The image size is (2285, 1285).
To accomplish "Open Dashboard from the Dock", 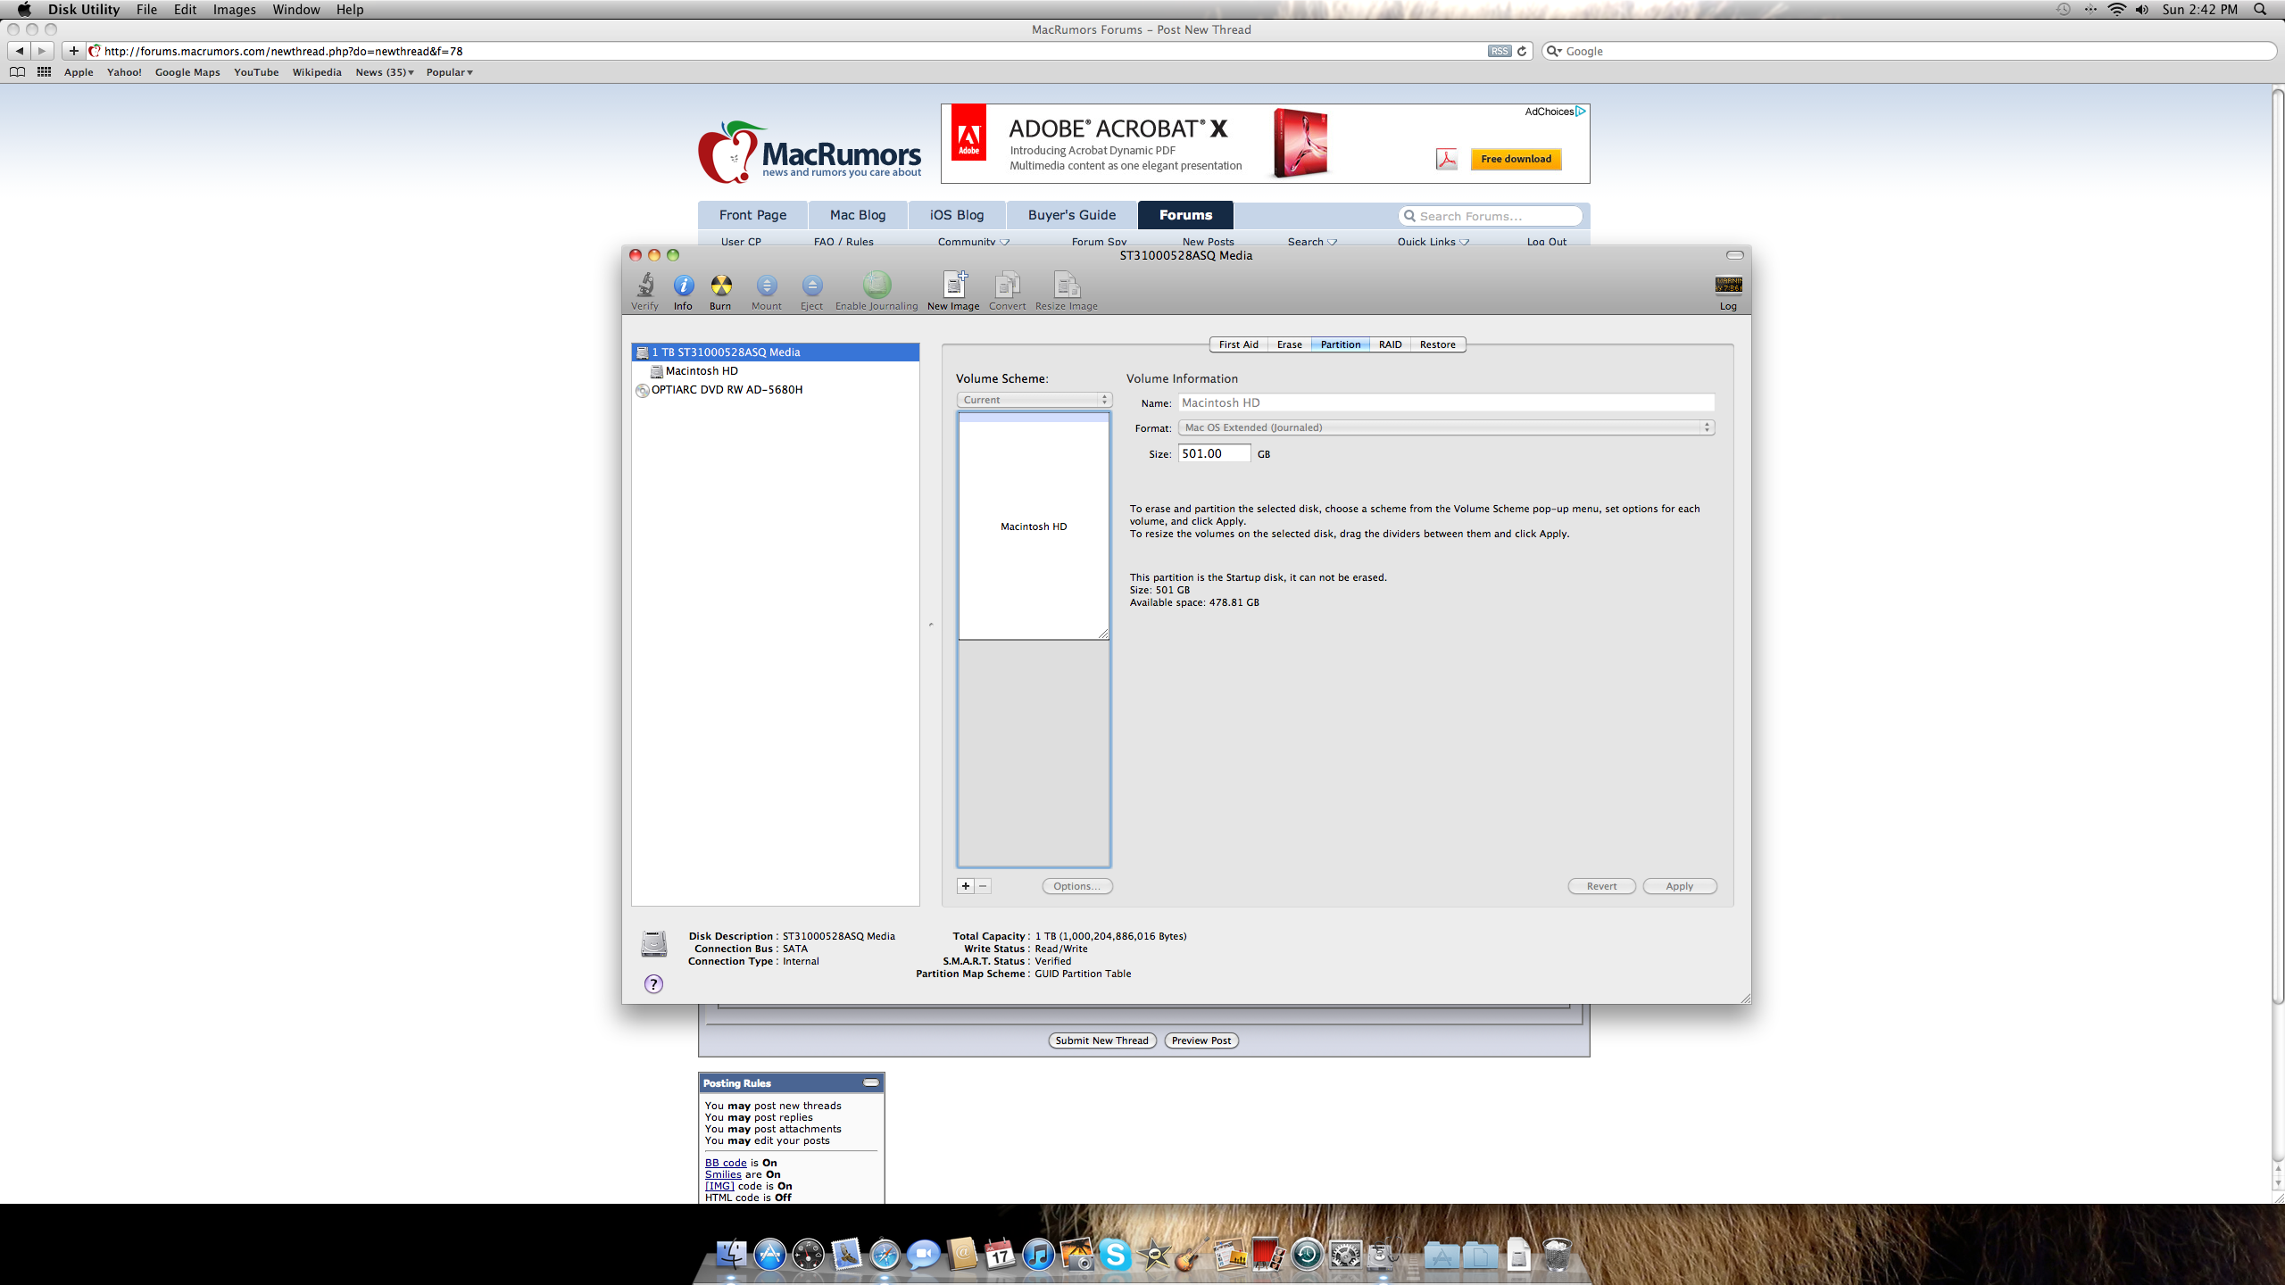I will [808, 1255].
